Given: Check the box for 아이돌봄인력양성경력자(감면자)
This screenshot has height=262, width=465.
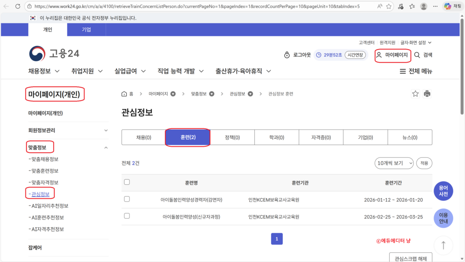Looking at the screenshot, I should click(x=127, y=199).
